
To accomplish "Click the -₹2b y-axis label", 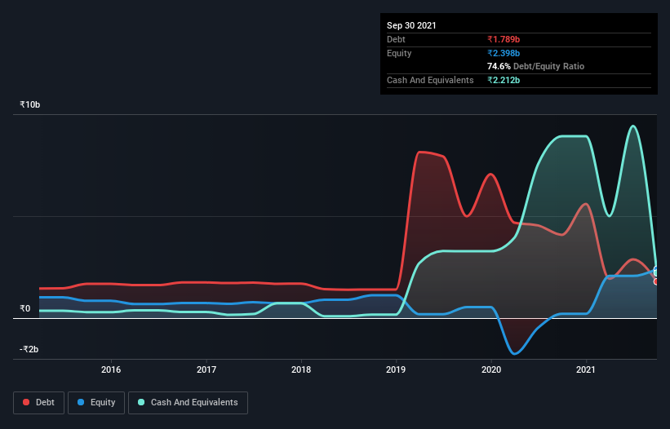I will tap(29, 349).
